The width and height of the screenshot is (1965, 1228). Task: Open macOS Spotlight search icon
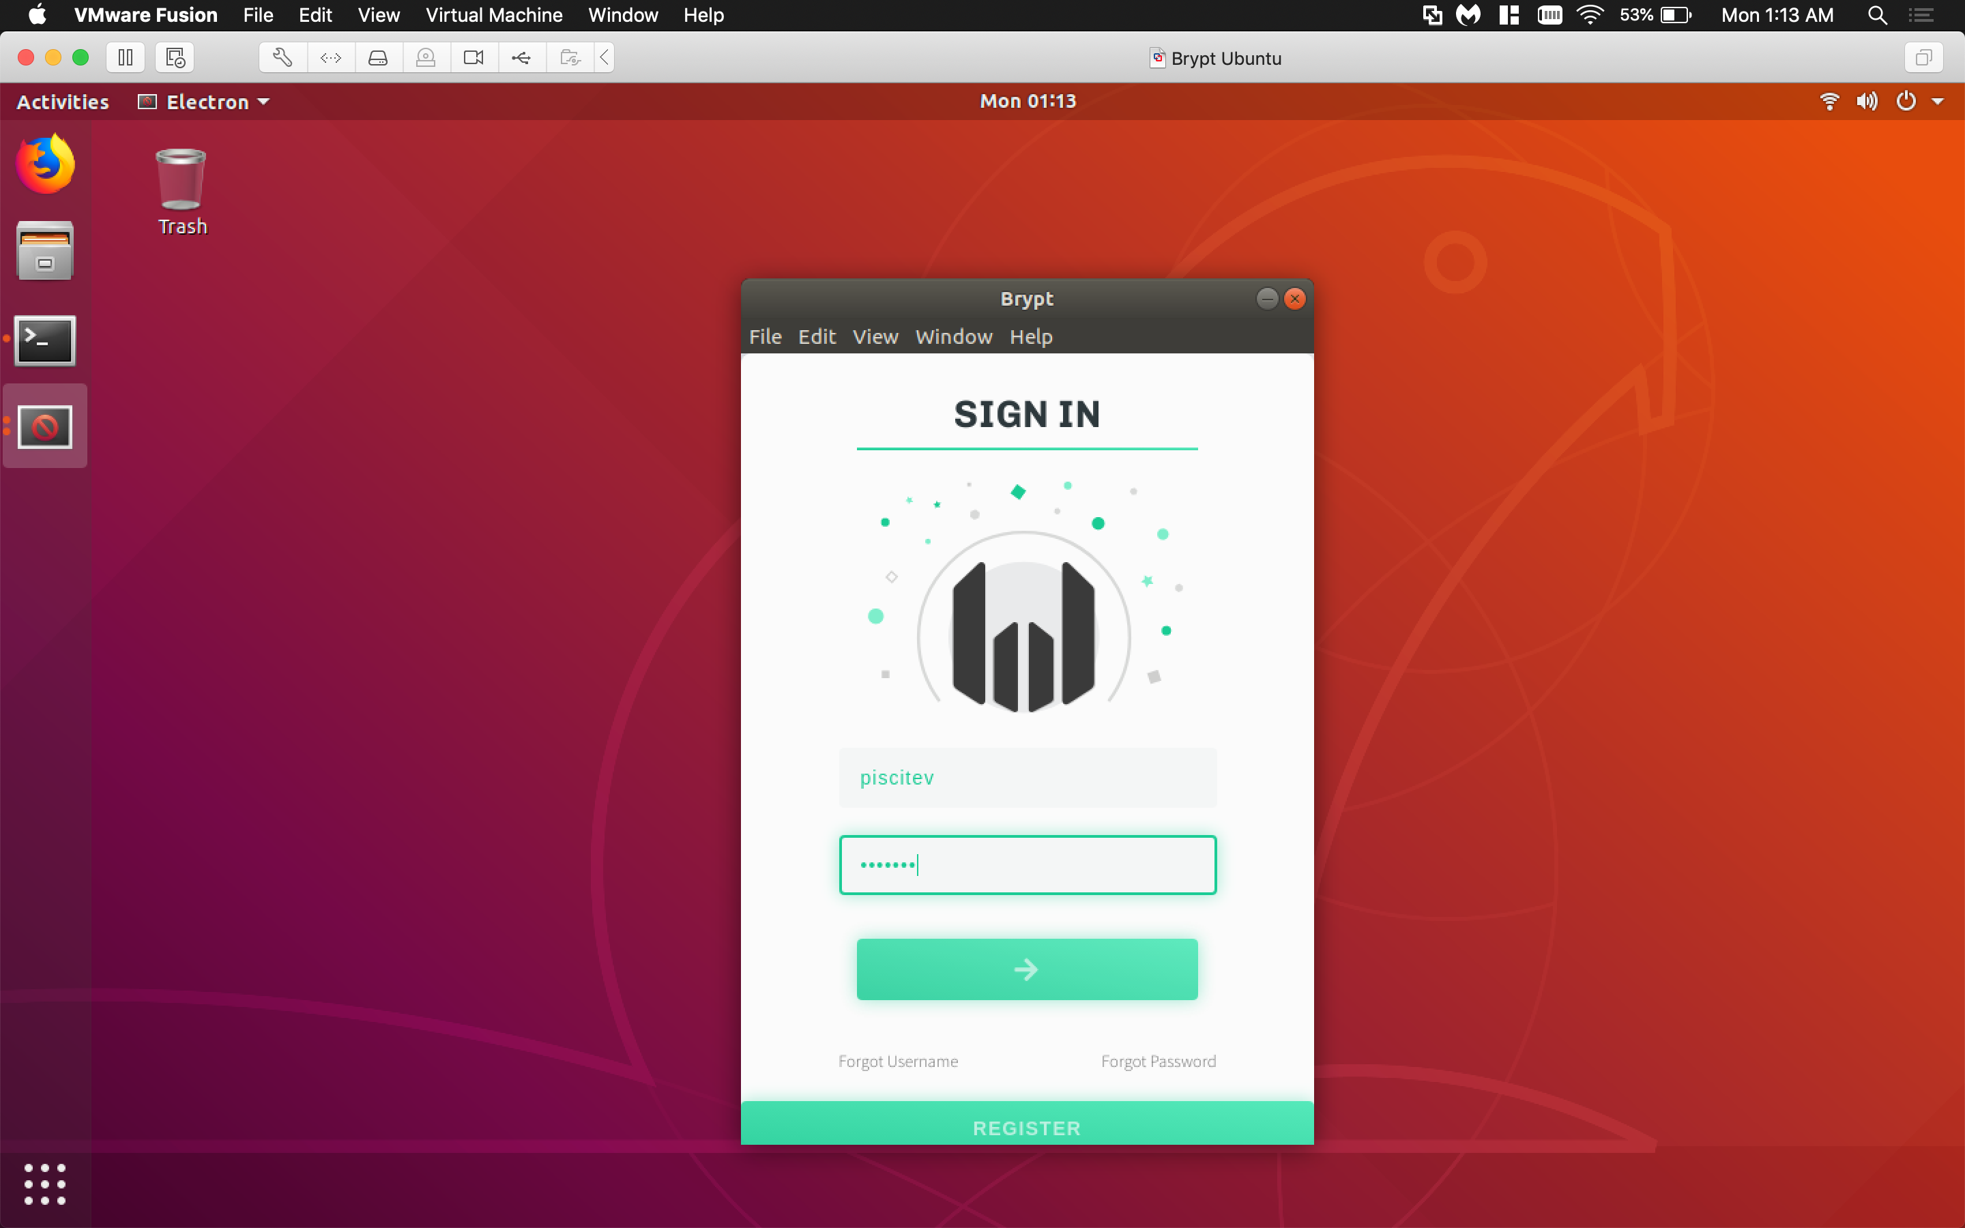pos(1876,14)
